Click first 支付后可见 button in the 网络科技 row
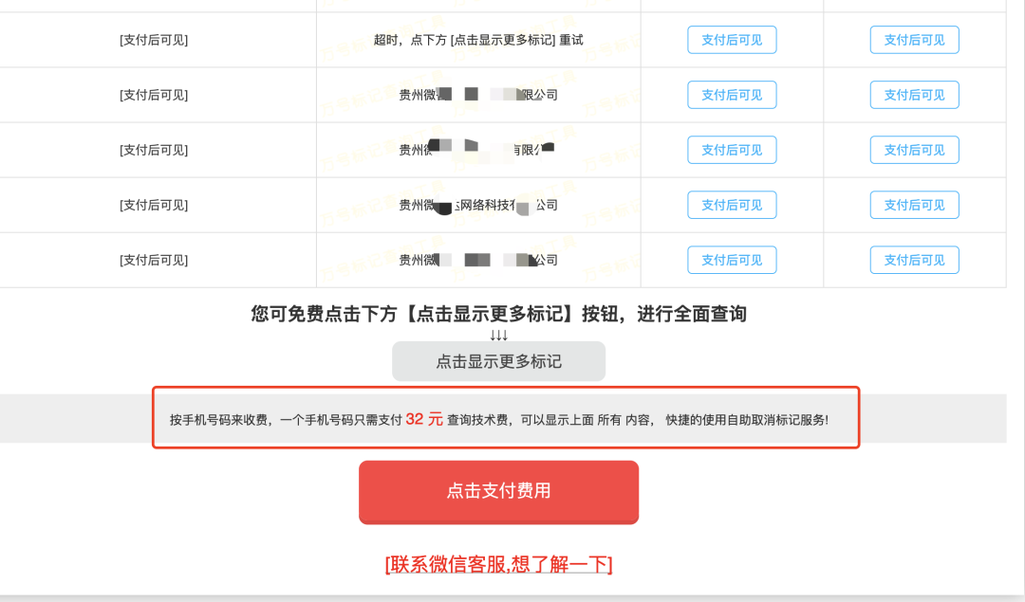The width and height of the screenshot is (1025, 602). pyautogui.click(x=732, y=205)
